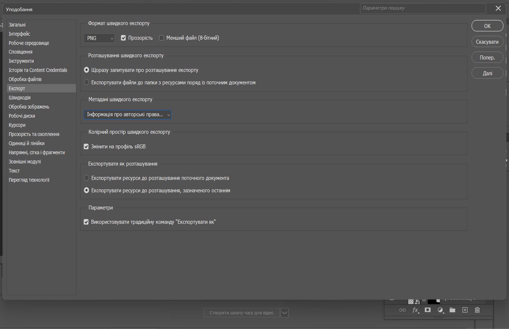Select the Інструменти category
The image size is (509, 329).
41,61
